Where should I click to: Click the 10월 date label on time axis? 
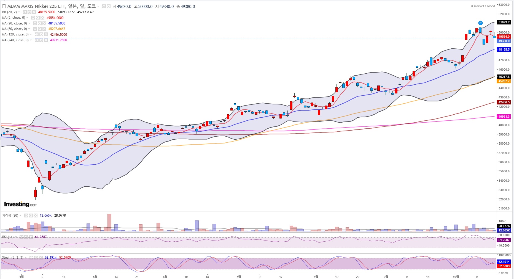(x=456, y=277)
